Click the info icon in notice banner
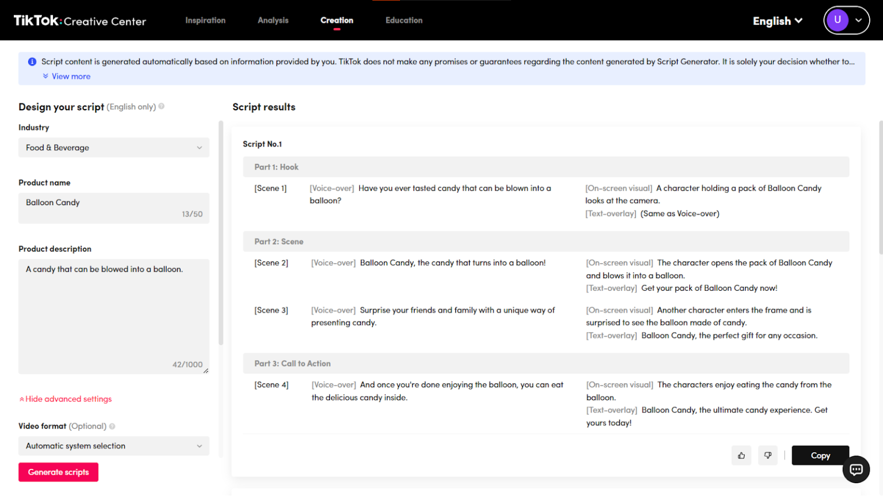Viewport: 883px width, 497px height. pyautogui.click(x=32, y=61)
